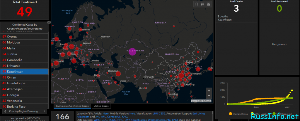Select Moldova in the country list

(24, 42)
